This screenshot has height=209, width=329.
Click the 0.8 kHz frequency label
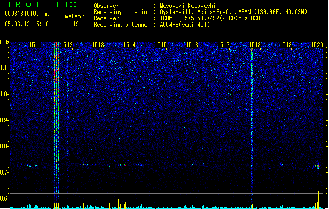pos(5,146)
